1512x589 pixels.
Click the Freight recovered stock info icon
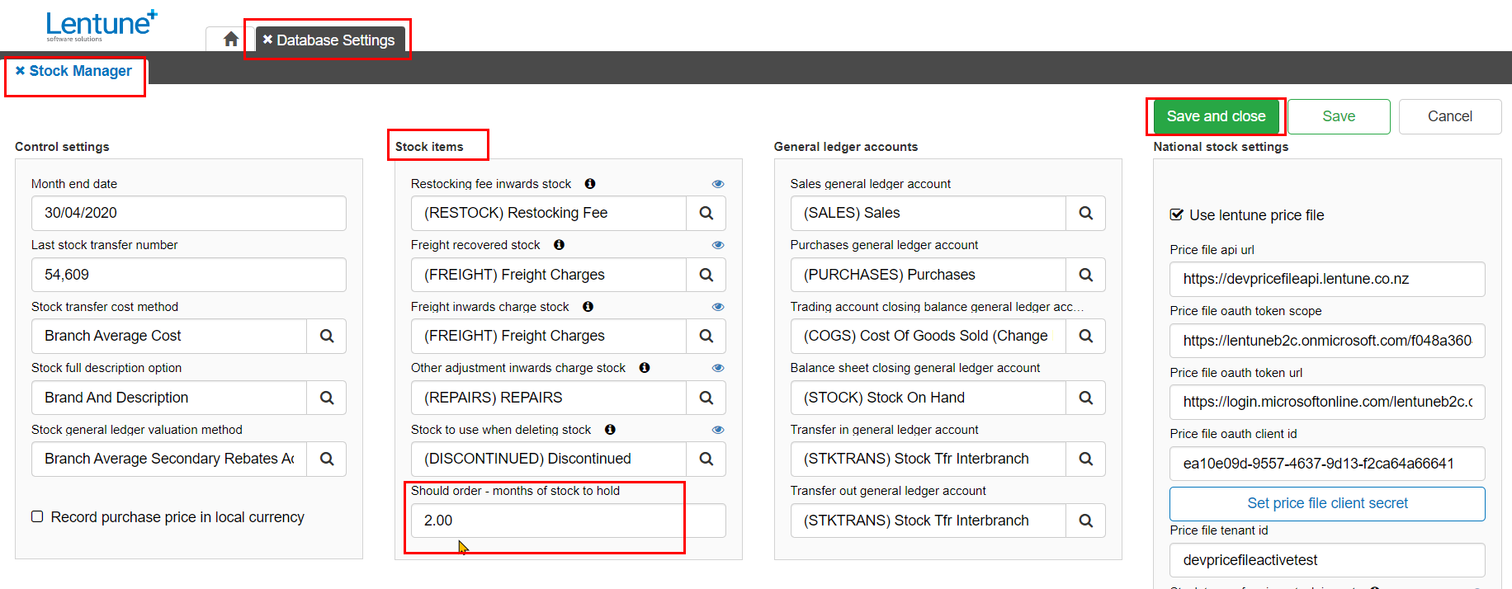[x=559, y=245]
